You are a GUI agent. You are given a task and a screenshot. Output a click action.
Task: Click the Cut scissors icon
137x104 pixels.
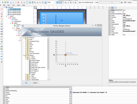[11, 2]
